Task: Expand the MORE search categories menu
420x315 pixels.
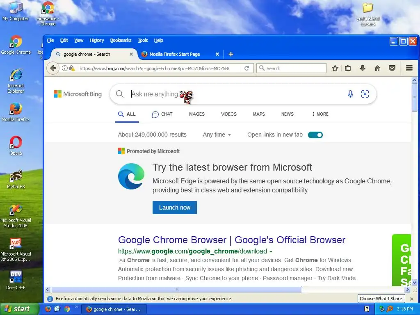Action: pos(320,114)
